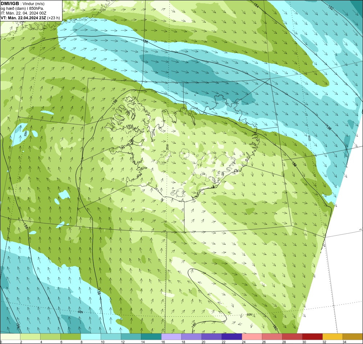Click the 24–26 m/s pink legend swatch
363x344 pixels.
(252, 337)
